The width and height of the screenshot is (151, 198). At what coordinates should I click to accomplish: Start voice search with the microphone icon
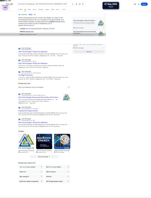pos(76,4)
